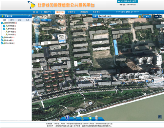Screen dimensions: 164x128
Task: Click the 导航 咸阳 label beside compass
Action: [47, 20]
